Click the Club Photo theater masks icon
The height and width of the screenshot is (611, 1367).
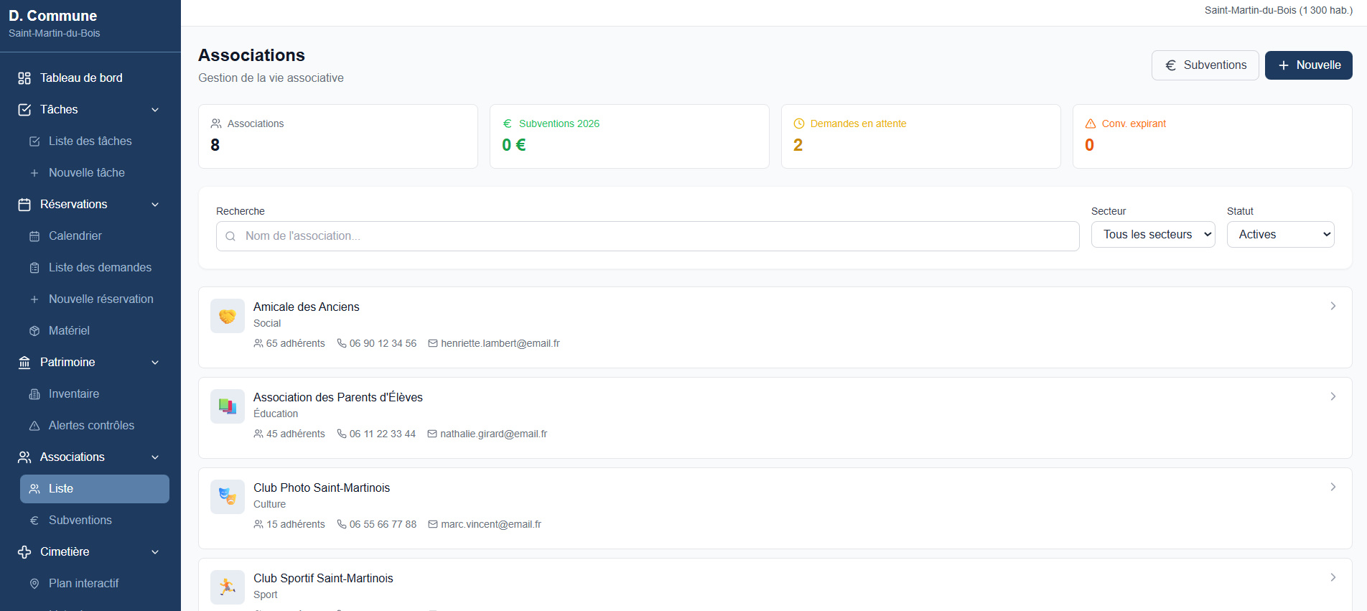pos(228,497)
